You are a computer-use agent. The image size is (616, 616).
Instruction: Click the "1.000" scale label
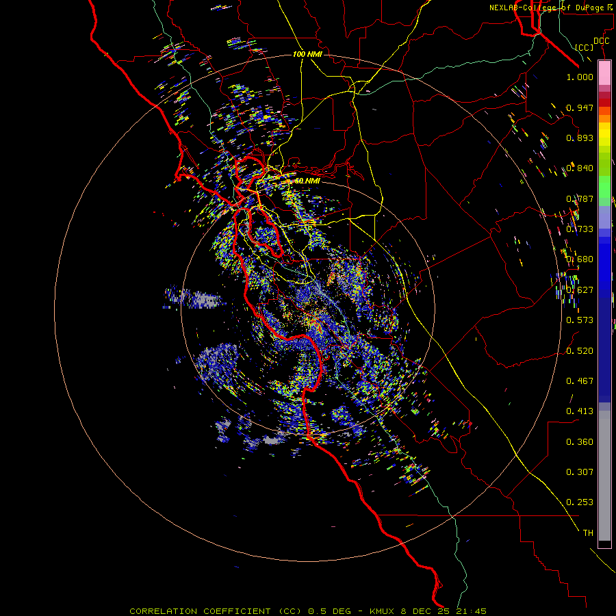pos(580,77)
